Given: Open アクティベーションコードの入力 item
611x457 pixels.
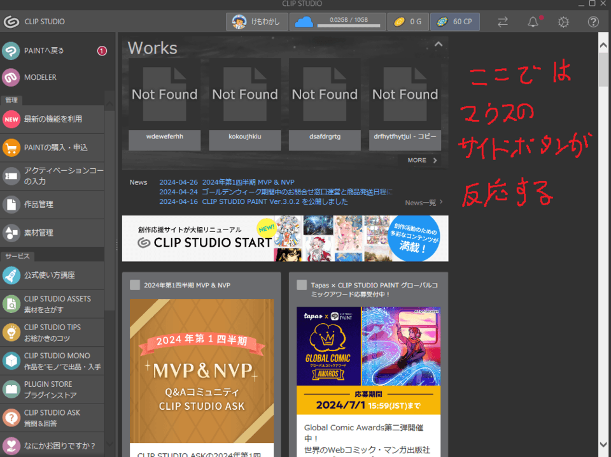Looking at the screenshot, I should [x=52, y=176].
